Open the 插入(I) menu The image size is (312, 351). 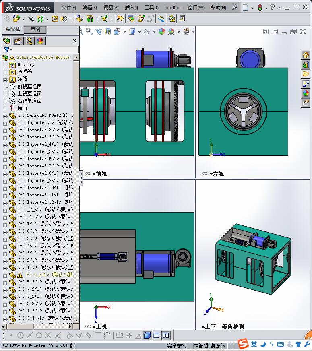pos(131,8)
